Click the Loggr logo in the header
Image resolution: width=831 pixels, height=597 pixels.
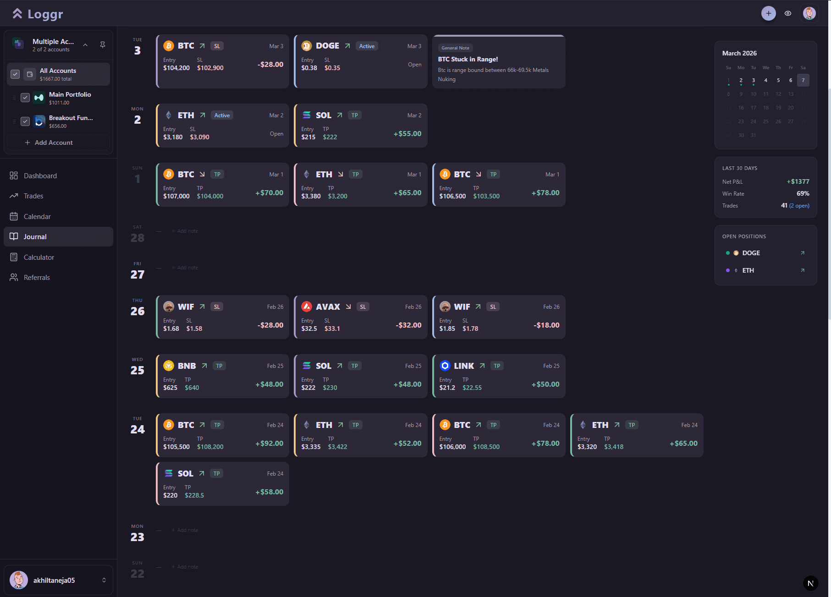pos(37,13)
